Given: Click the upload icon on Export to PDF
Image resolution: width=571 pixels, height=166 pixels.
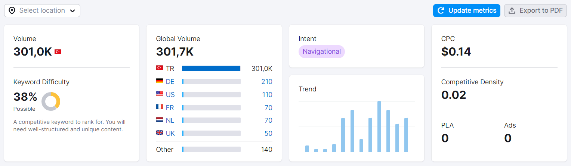Looking at the screenshot, I should tap(512, 10).
